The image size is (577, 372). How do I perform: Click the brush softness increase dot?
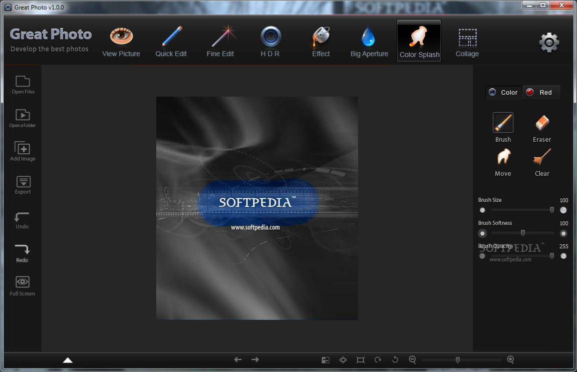pyautogui.click(x=563, y=233)
